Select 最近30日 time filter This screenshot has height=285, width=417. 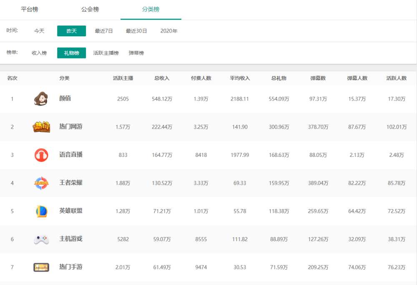[x=136, y=31]
